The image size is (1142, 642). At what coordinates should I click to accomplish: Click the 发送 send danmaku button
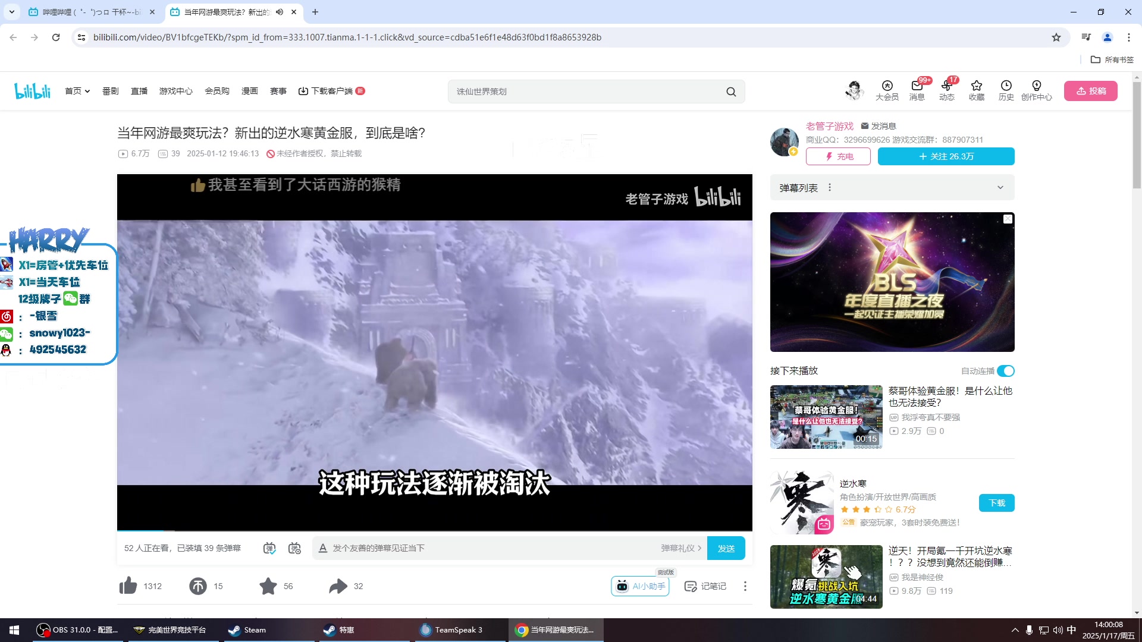click(x=726, y=548)
